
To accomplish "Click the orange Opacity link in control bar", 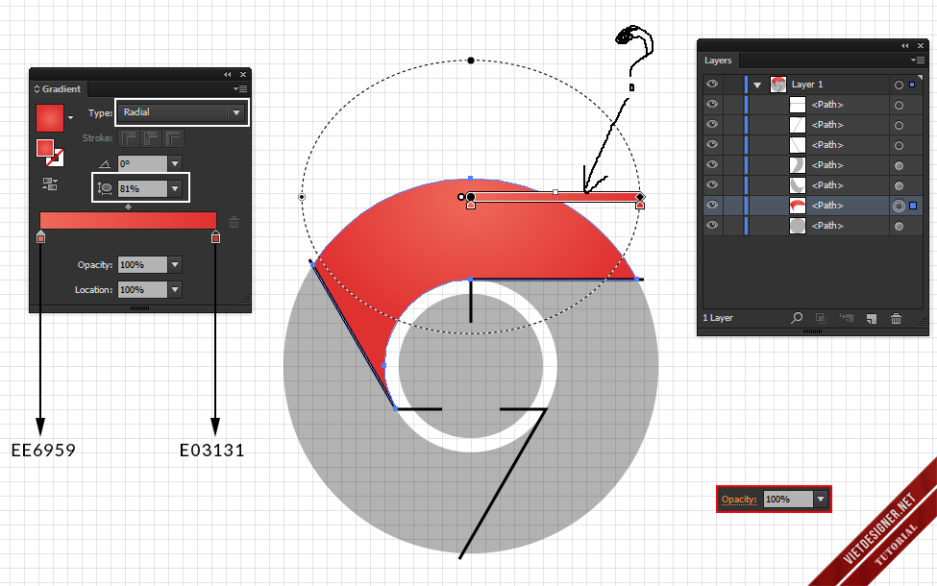I will [739, 500].
